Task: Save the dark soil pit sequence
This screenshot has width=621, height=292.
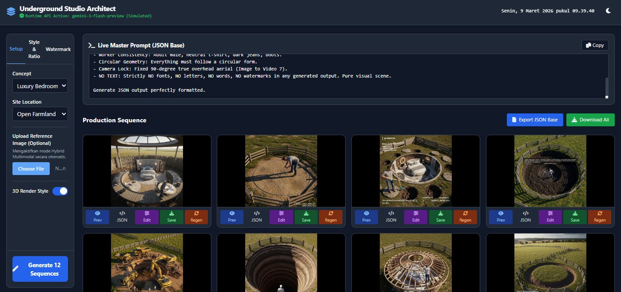Action: (575, 217)
